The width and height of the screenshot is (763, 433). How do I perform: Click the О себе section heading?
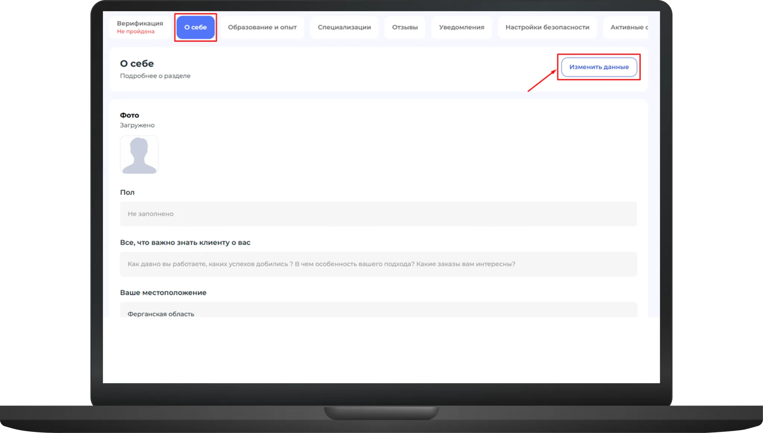137,64
